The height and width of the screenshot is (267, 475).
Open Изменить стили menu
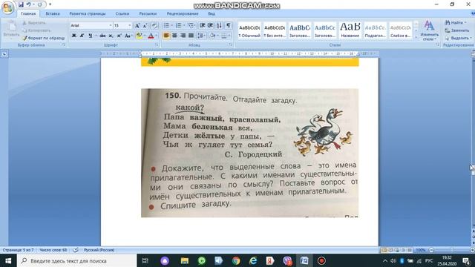coord(429,30)
